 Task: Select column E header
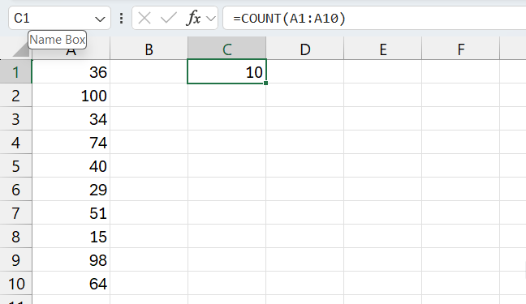[x=383, y=49]
